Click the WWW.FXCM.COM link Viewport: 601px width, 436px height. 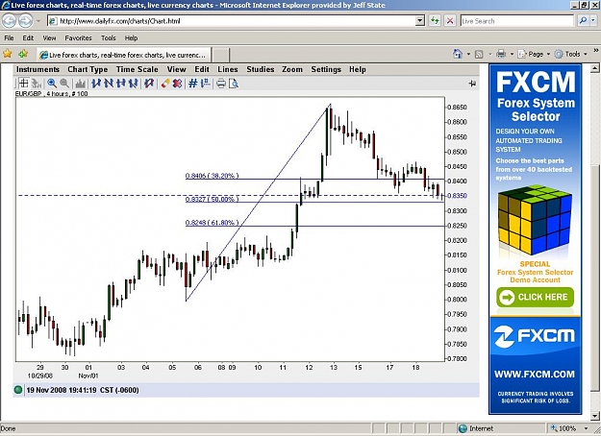point(535,374)
